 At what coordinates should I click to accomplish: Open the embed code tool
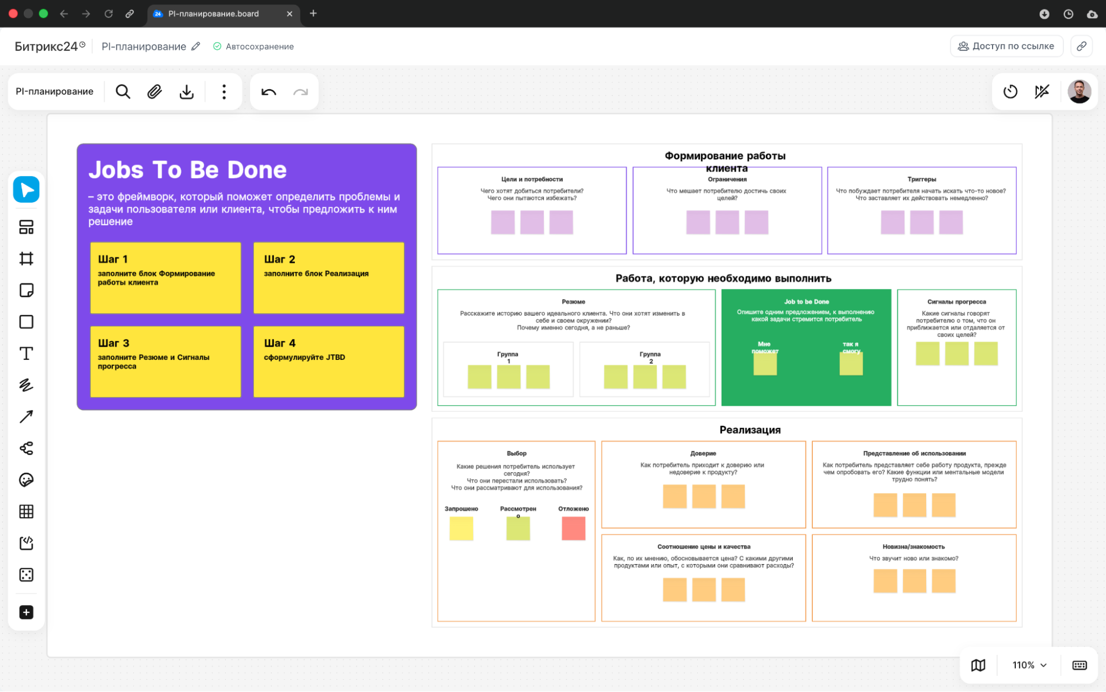point(26,543)
